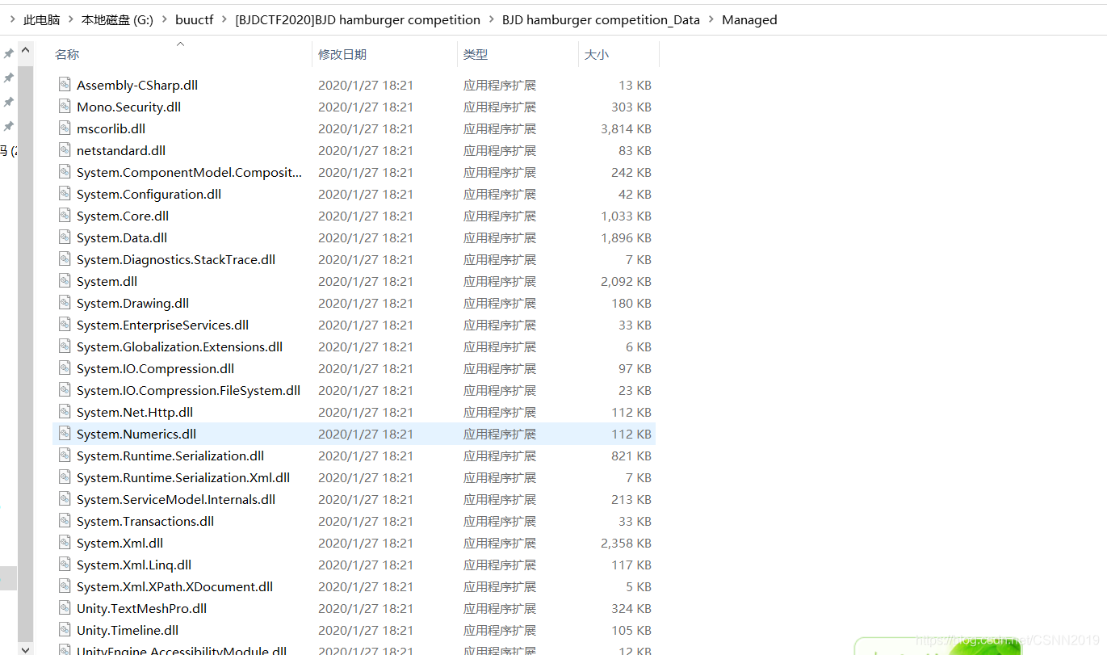Click the System.Numerics.dll file icon
The height and width of the screenshot is (655, 1107).
[x=65, y=434]
